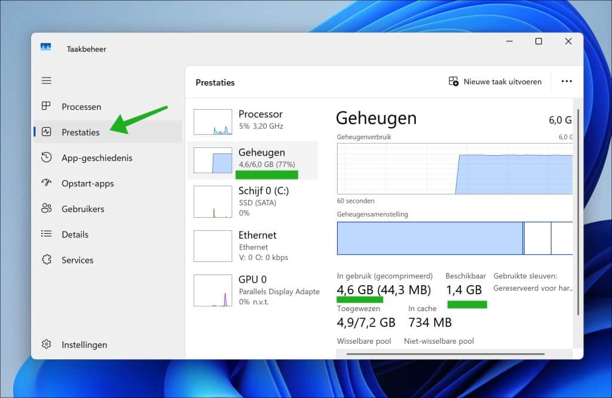Image resolution: width=612 pixels, height=398 pixels.
Task: Select the GPU 0 performance item
Action: (x=253, y=291)
